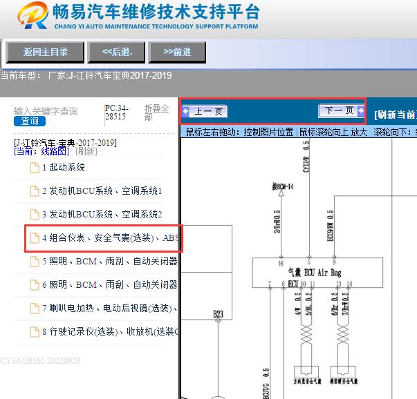Viewport: 417px width, 399px height.
Task: Click the document icon for item 5
Action: click(35, 262)
